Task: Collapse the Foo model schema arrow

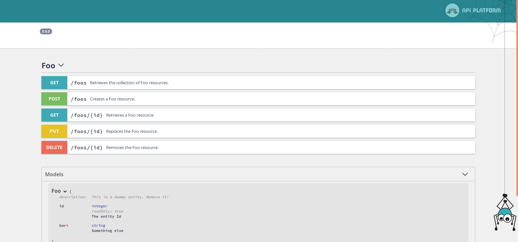Action: [65, 191]
